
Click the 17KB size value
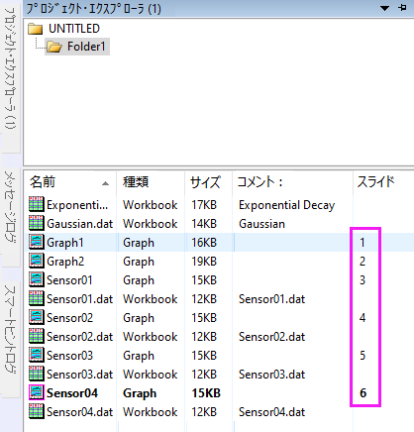coord(204,205)
